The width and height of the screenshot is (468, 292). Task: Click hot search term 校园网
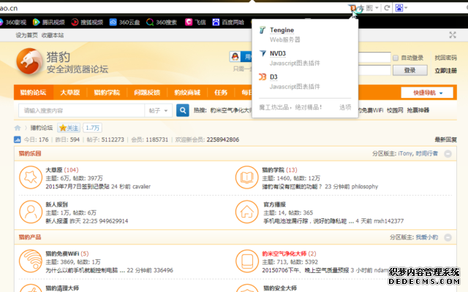coord(395,110)
